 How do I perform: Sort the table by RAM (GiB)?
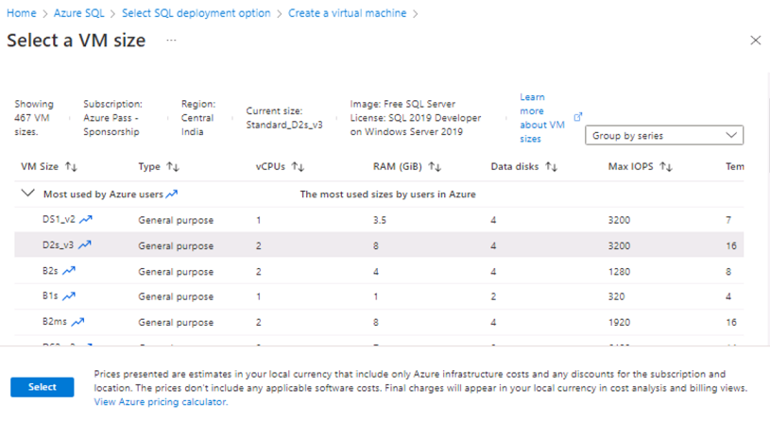[436, 167]
